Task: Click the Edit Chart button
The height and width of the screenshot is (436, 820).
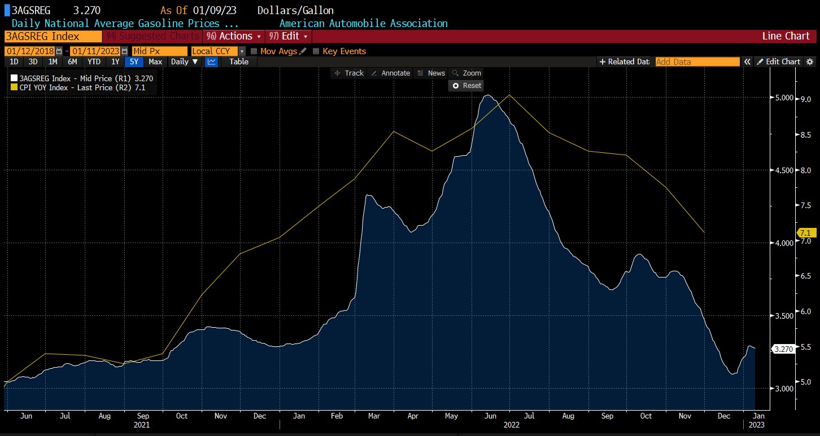Action: click(778, 62)
